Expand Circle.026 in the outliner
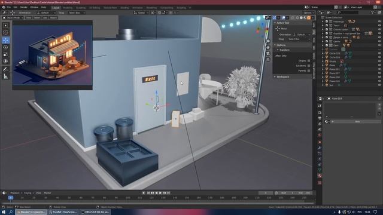Screen dimensions: 383x215 point(323,57)
